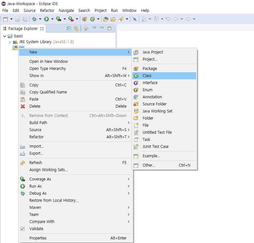Screen dimensions: 254x243
Task: Choose JUnit Test Case in submenu
Action: coord(164,147)
